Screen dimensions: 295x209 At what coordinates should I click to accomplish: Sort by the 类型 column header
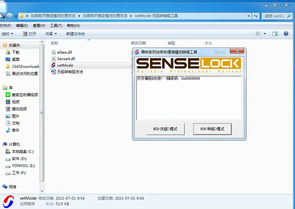tap(171, 43)
